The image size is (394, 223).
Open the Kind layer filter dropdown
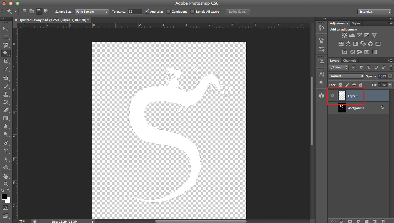coord(339,67)
